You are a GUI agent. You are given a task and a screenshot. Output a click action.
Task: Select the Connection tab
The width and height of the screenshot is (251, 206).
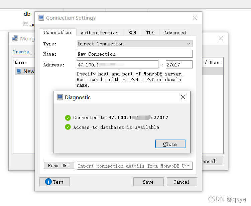pos(57,32)
